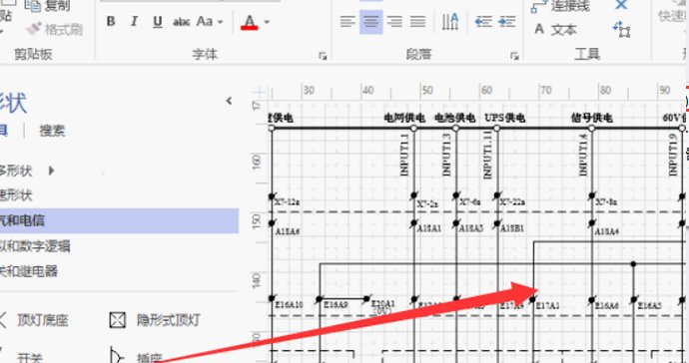Collapse the shapes panel with the chevron
This screenshot has width=689, height=363.
click(x=229, y=101)
